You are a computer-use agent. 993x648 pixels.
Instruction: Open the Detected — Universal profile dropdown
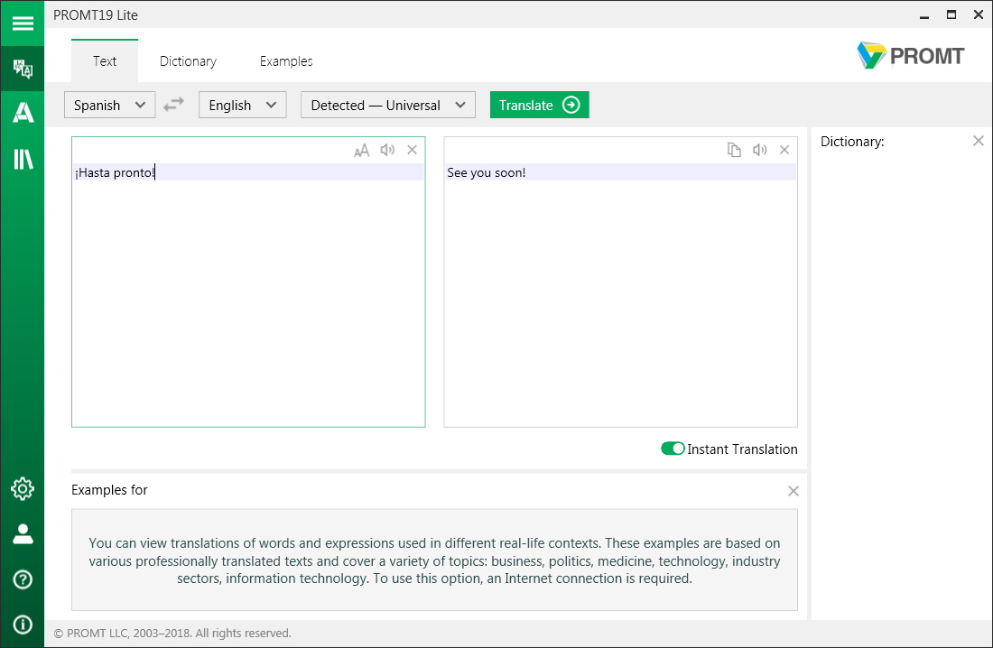click(x=387, y=105)
